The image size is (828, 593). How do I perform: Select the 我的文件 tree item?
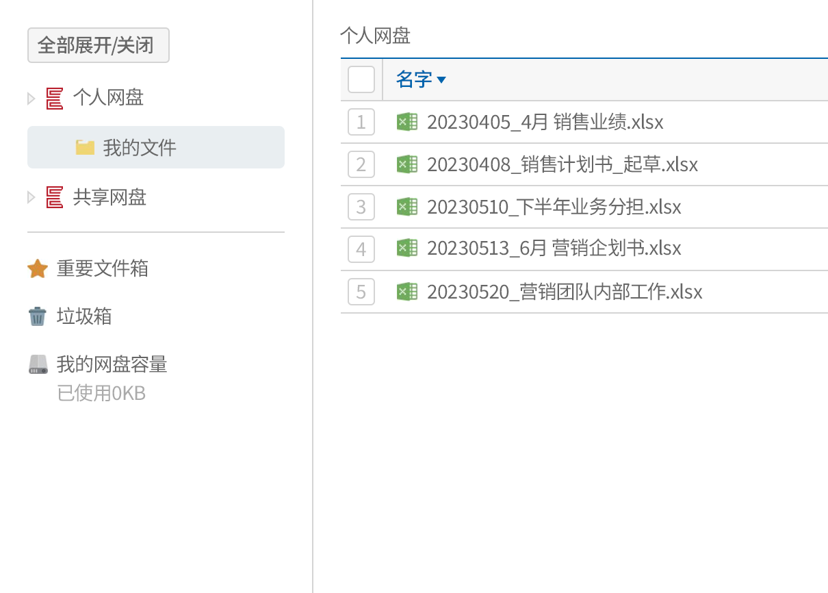(140, 147)
